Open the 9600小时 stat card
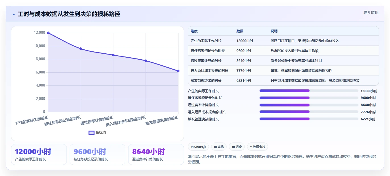The width and height of the screenshot is (390, 176). (x=97, y=154)
